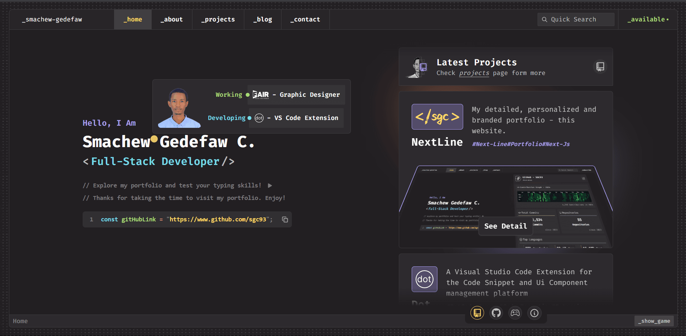Open the _projects tab
The image size is (686, 336).
(218, 19)
